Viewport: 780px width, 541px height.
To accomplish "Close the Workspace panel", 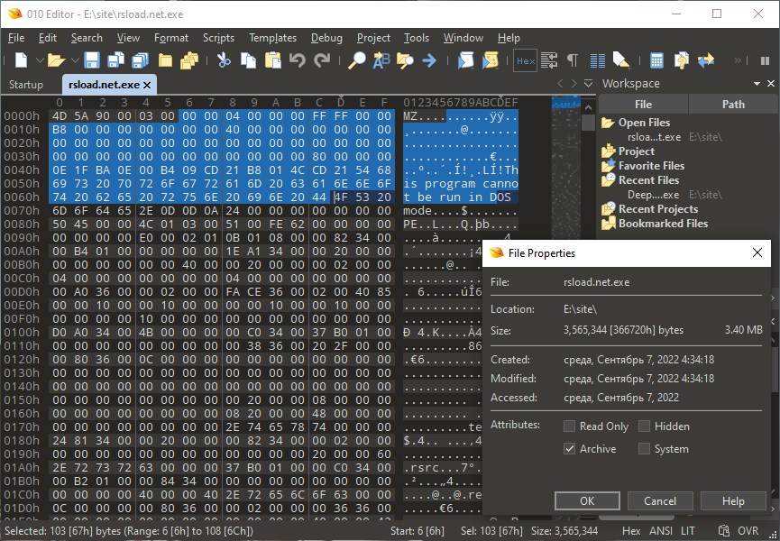I will pyautogui.click(x=771, y=84).
